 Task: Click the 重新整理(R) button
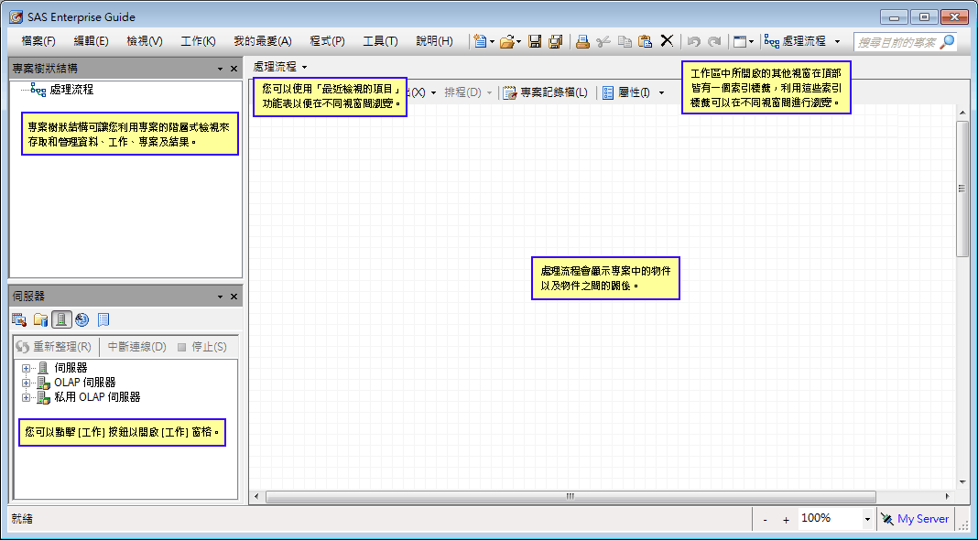(x=54, y=347)
